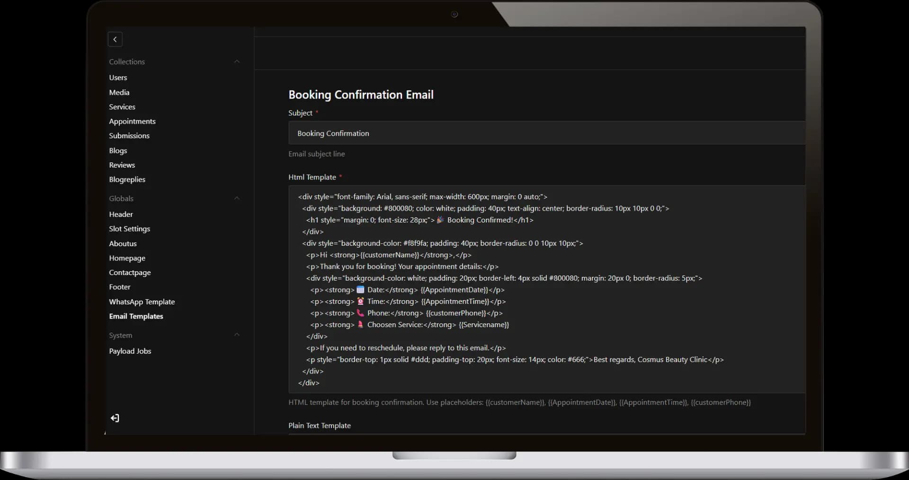Open the Contactpage global
Screen dimensions: 909x480
130,273
